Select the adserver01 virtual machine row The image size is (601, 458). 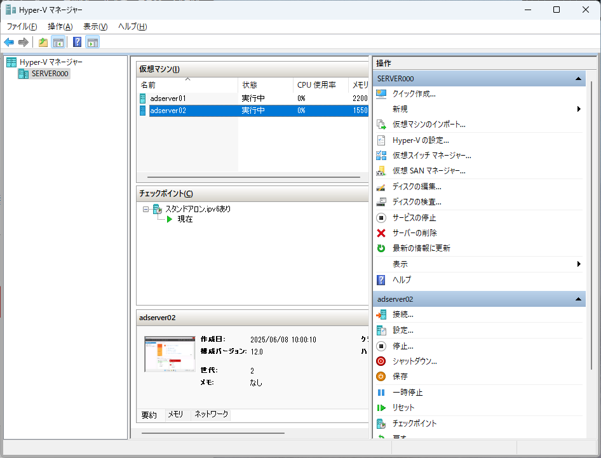[253, 98]
